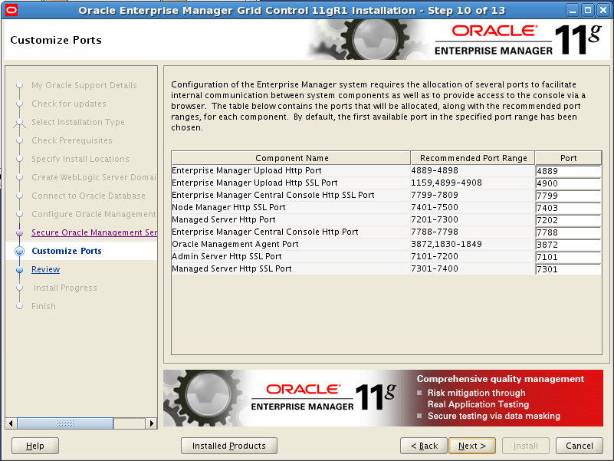Edit Node Manager Http SSL Port field 7403

tap(568, 208)
